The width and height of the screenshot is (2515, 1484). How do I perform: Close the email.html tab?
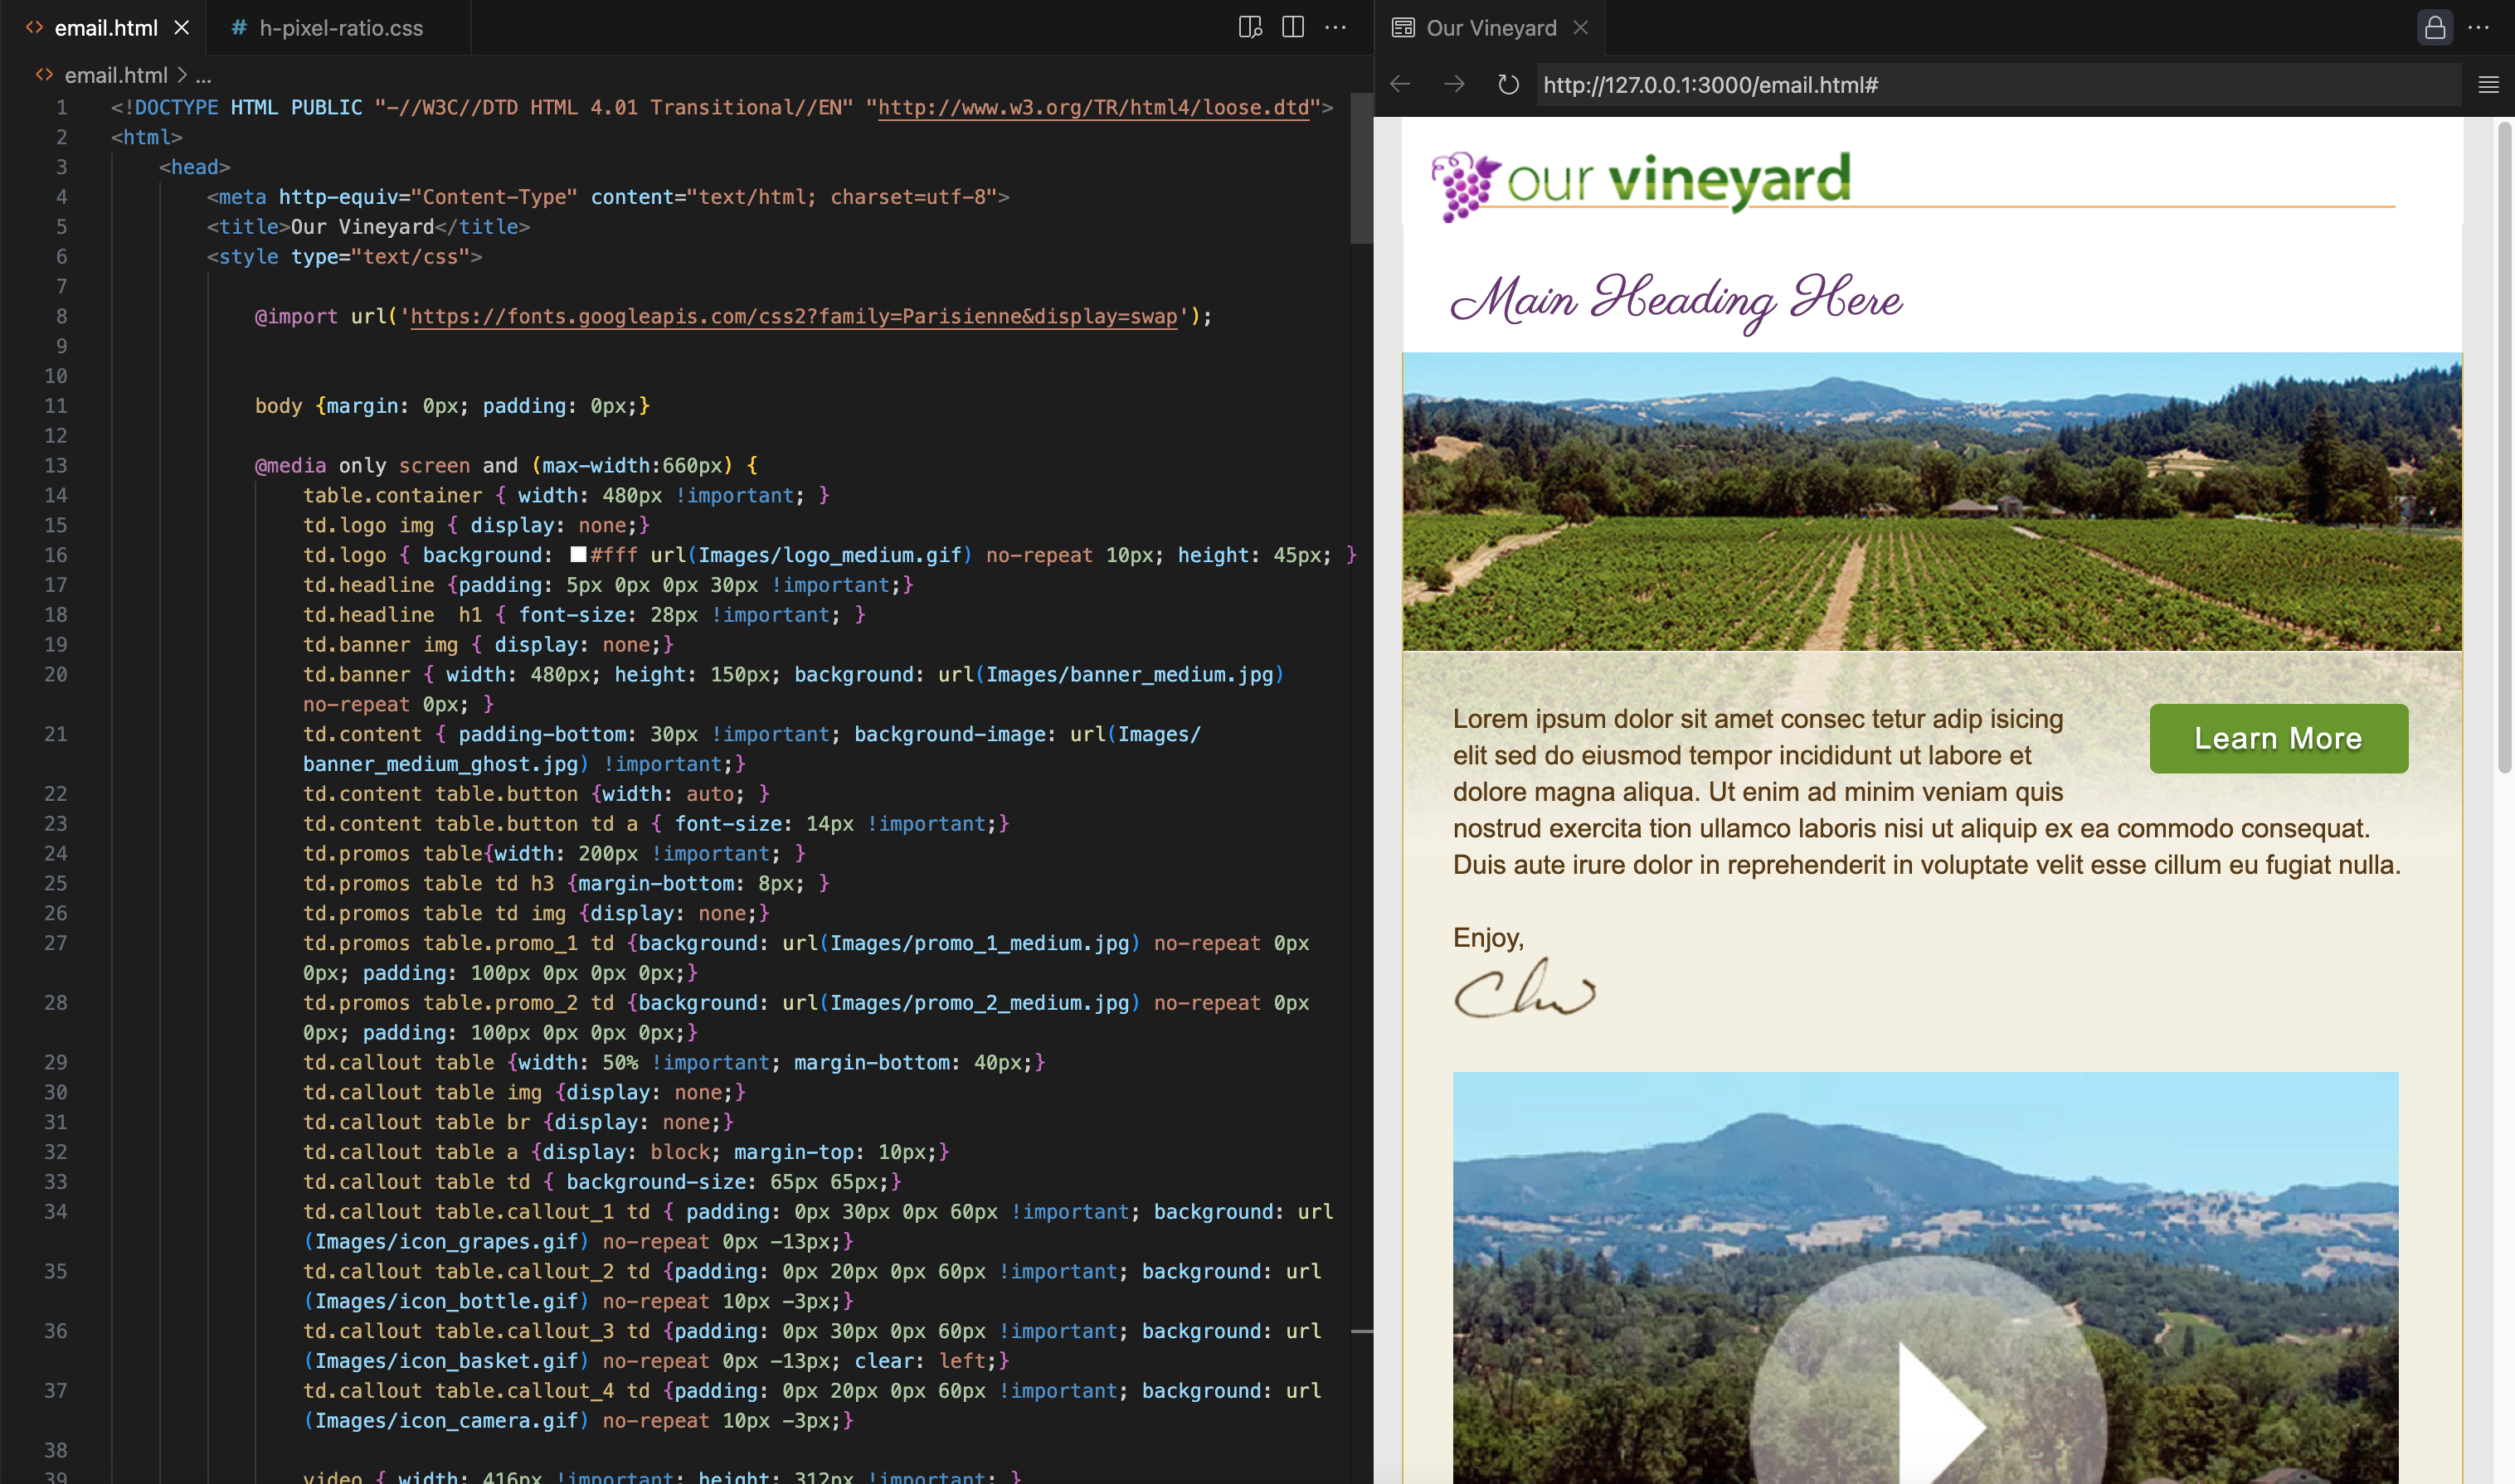(x=182, y=28)
